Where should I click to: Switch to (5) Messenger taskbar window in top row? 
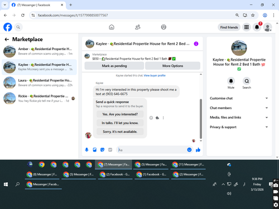point(151,164)
